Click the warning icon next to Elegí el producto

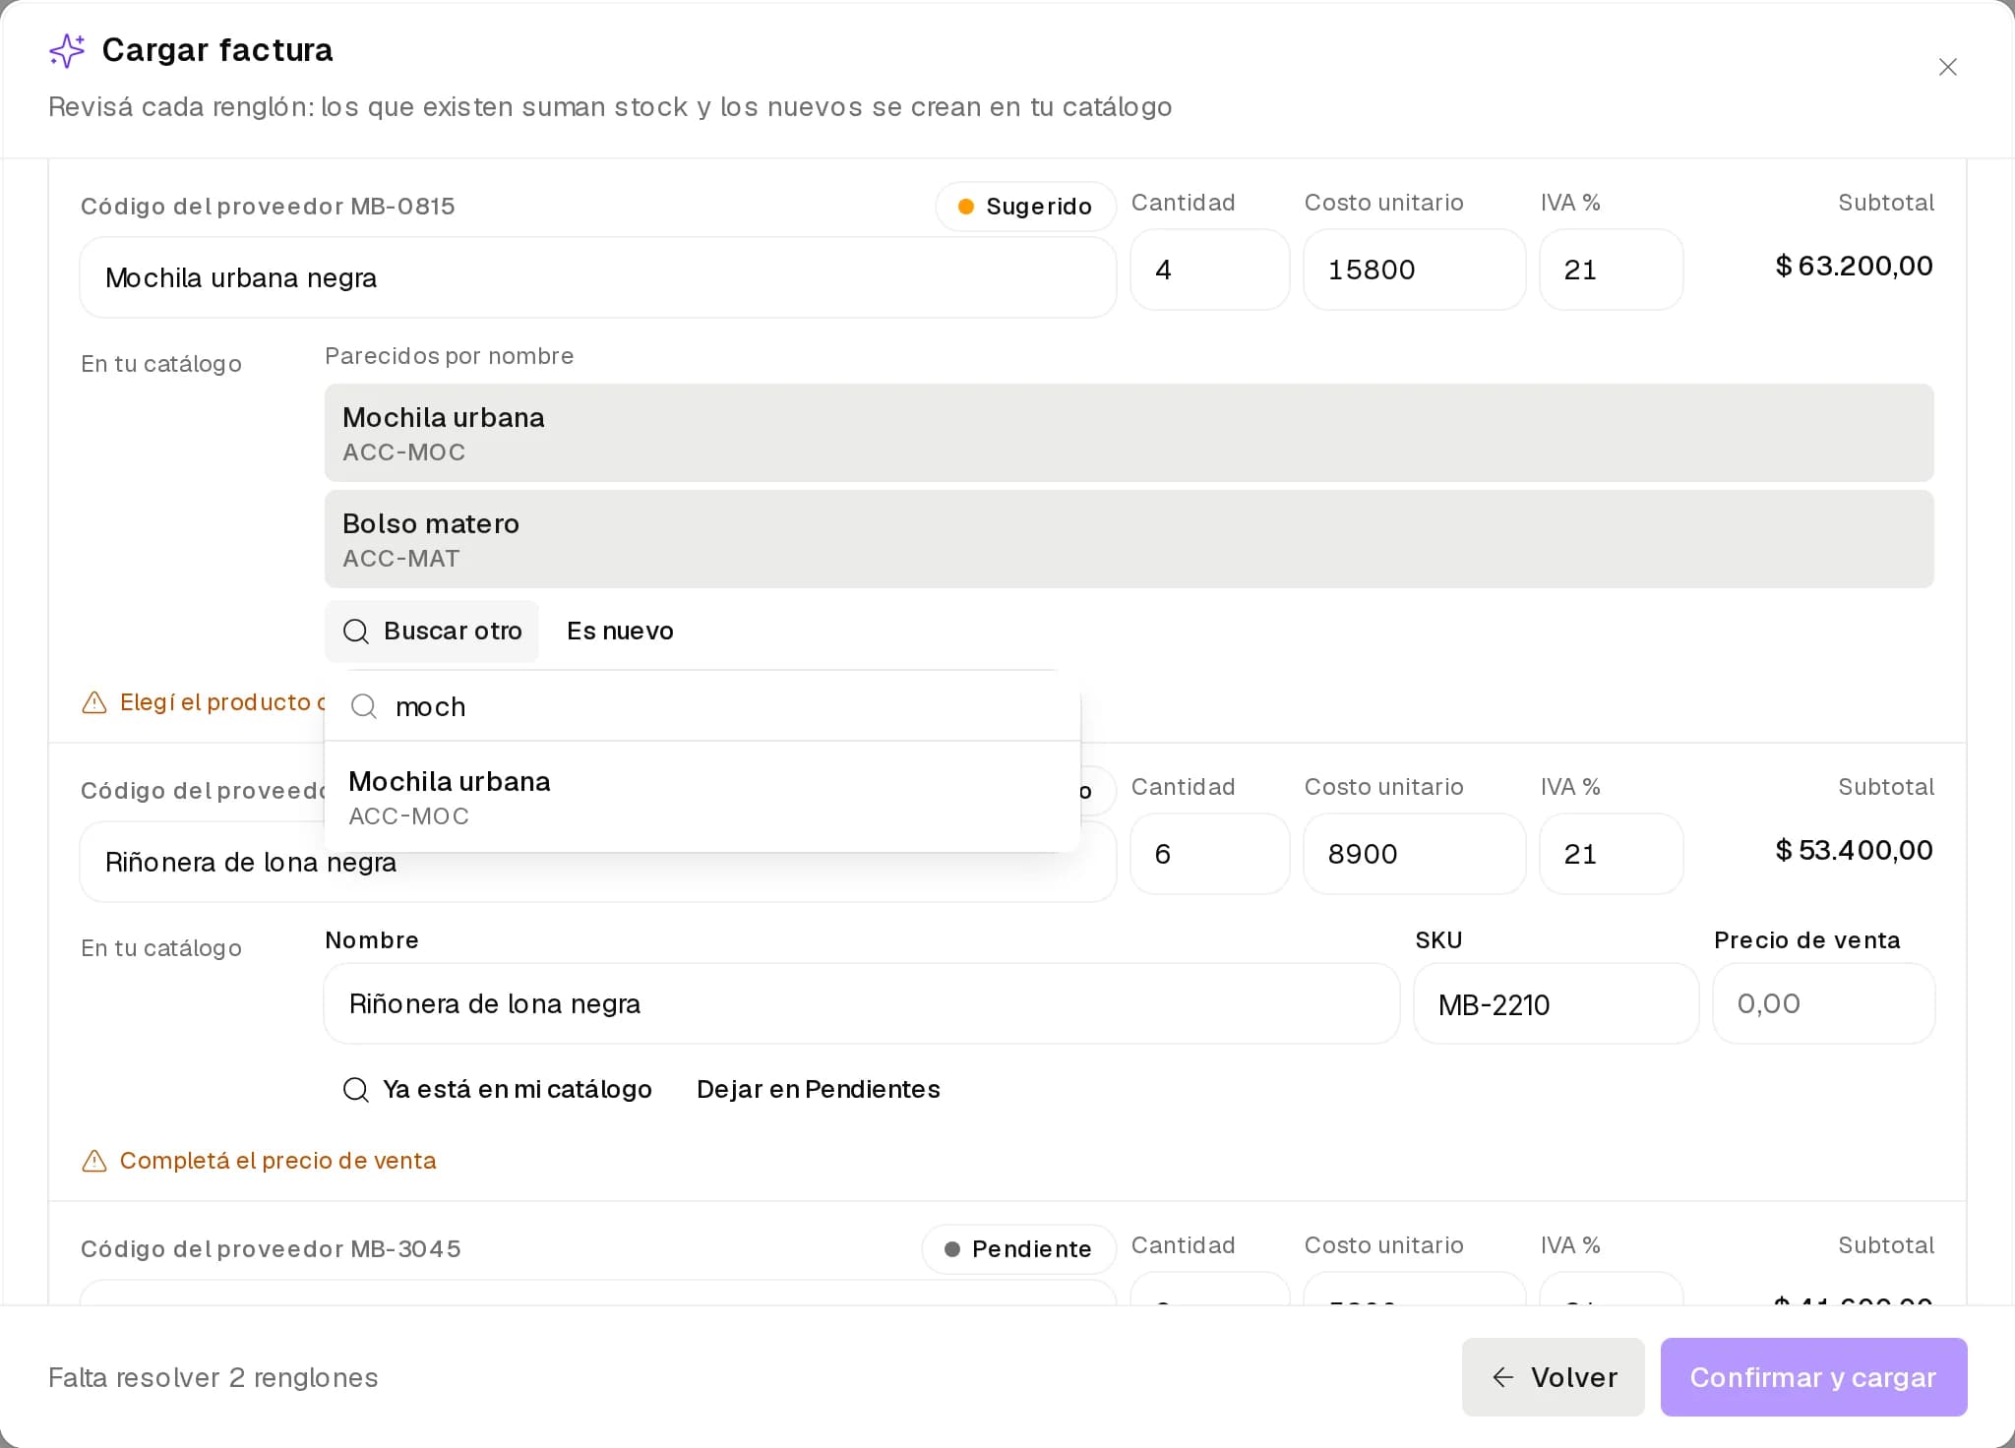point(94,702)
